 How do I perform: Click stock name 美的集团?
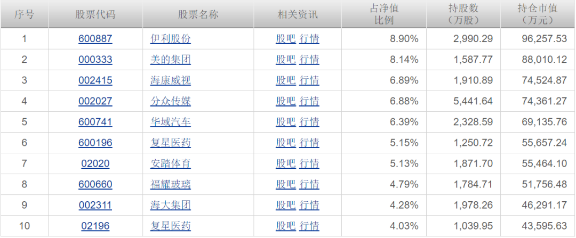pos(171,60)
